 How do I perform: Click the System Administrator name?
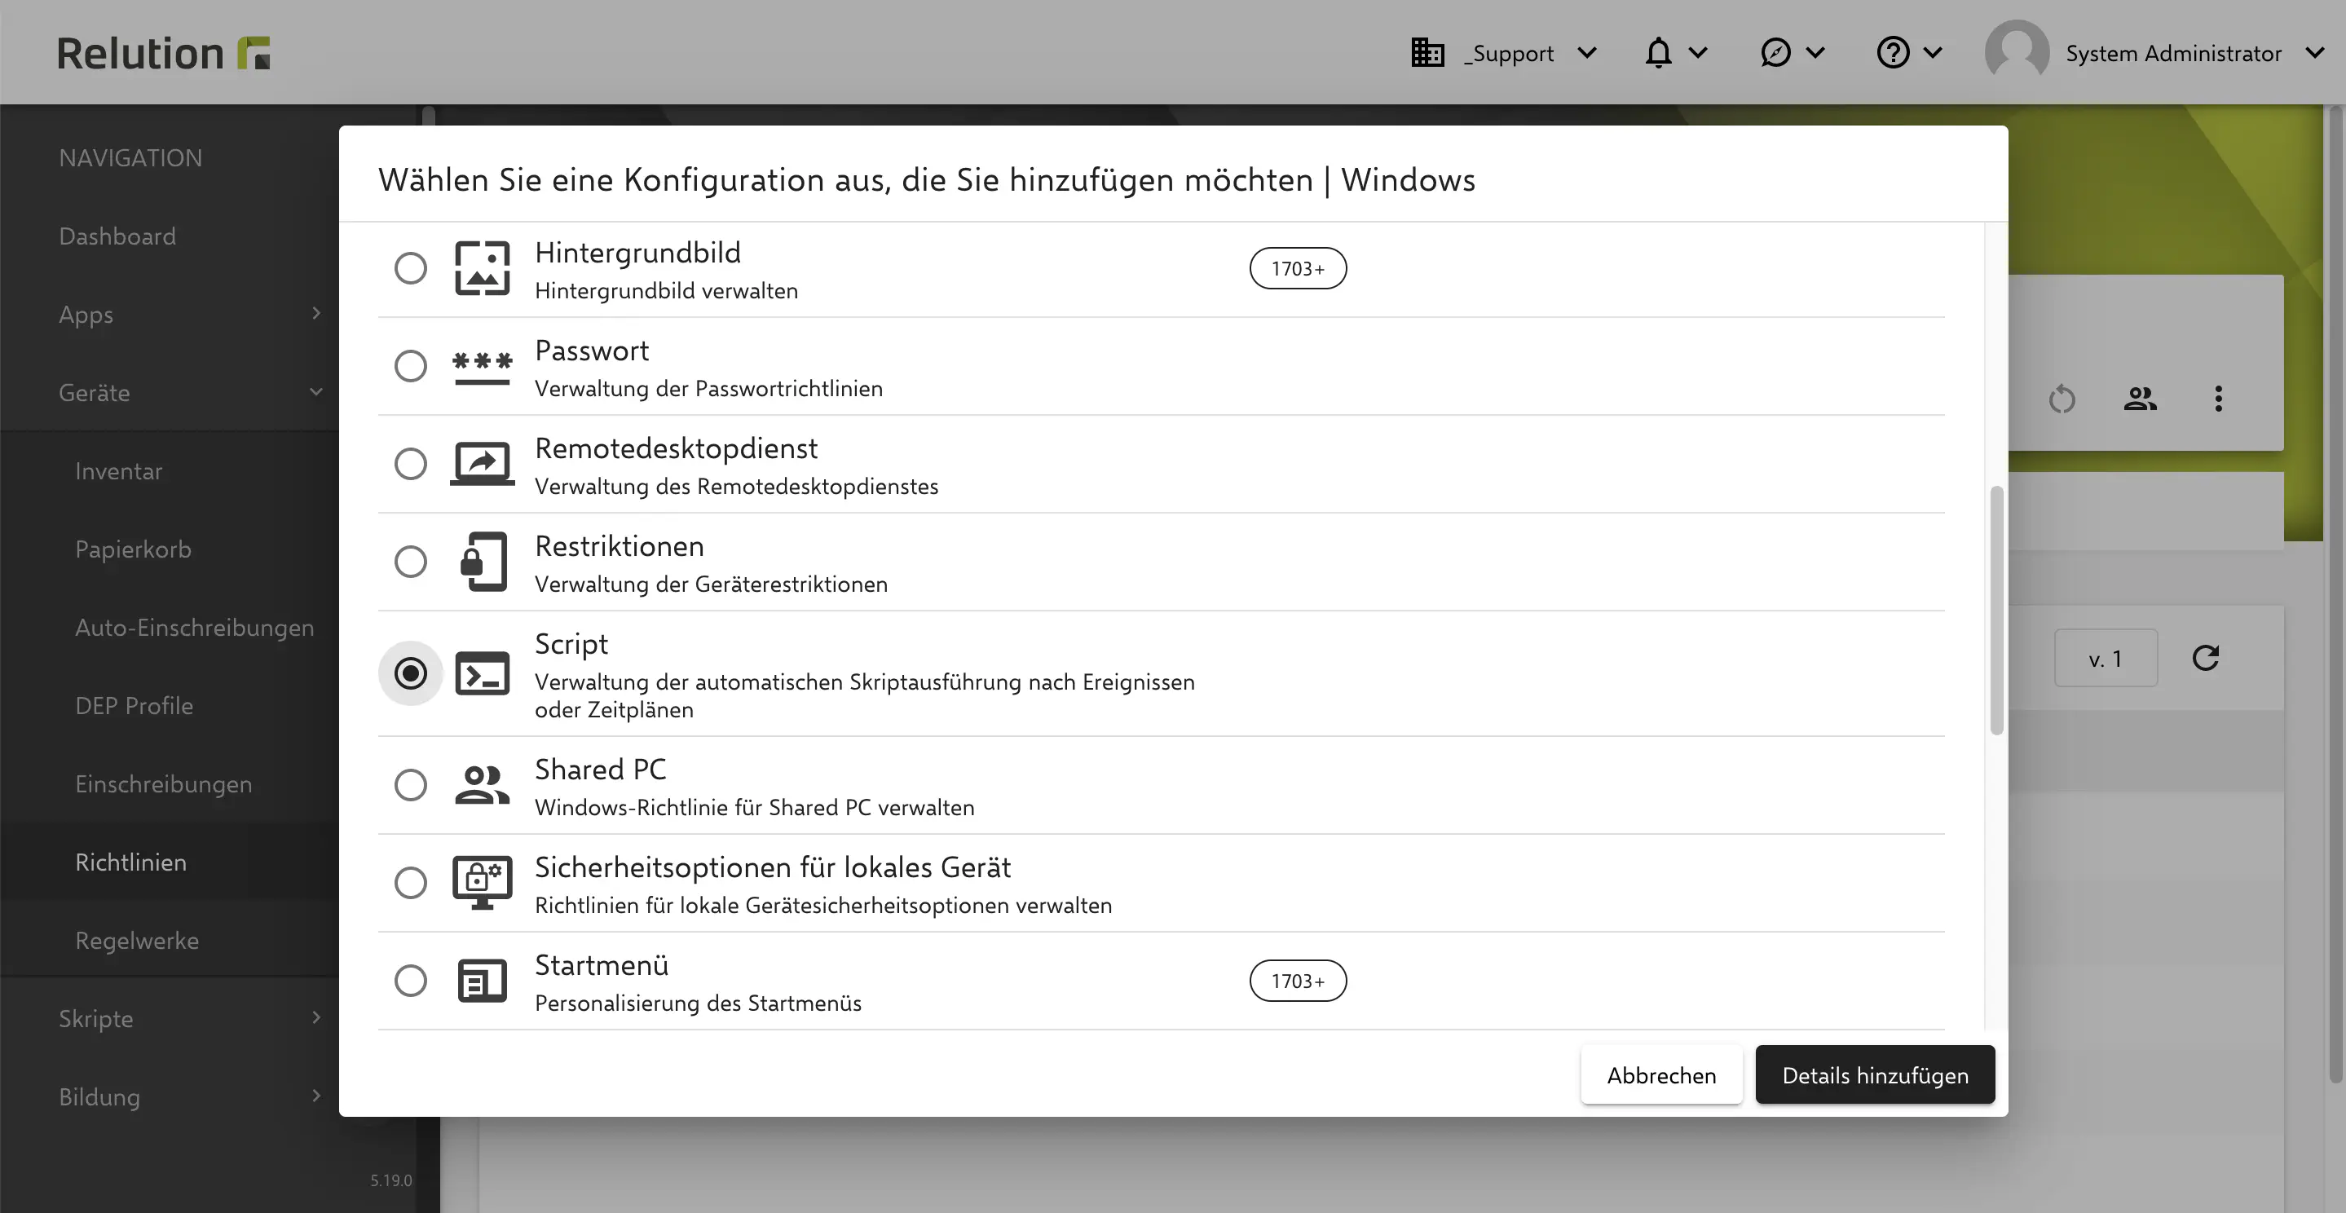point(2173,53)
